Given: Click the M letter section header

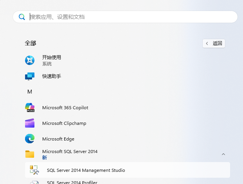Looking at the screenshot, I should coord(30,92).
